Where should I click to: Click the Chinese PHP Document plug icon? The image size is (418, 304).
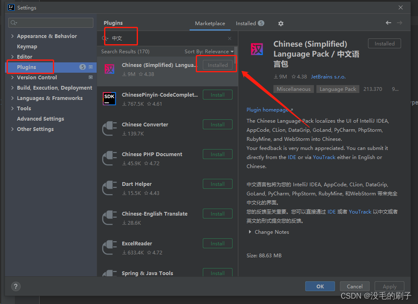pos(109,158)
